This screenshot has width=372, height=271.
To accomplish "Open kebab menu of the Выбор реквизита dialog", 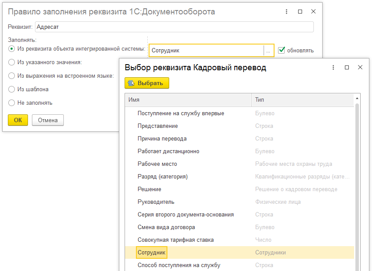I will tap(334, 68).
